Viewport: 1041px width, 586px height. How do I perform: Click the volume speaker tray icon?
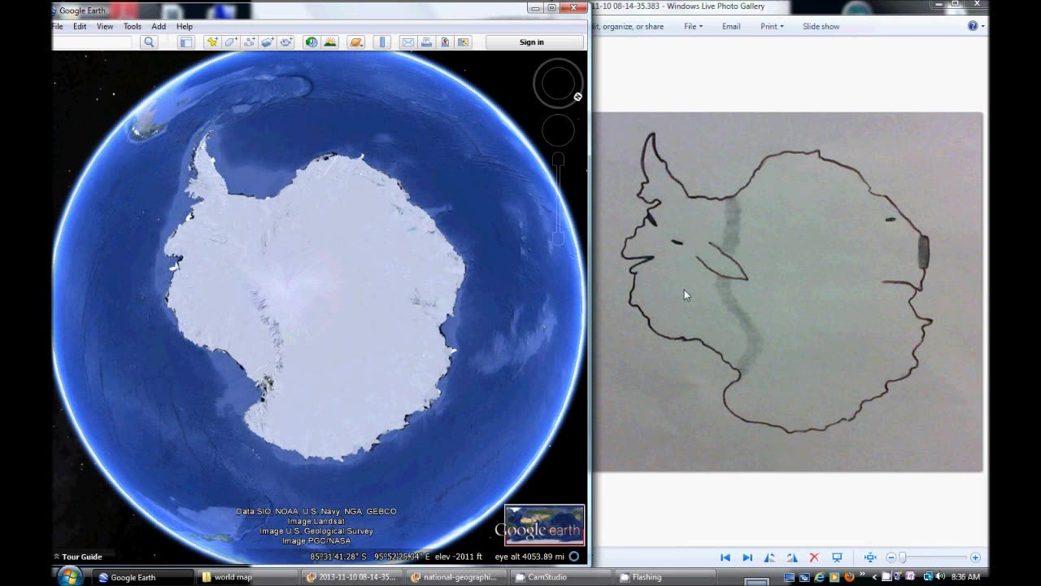(941, 577)
